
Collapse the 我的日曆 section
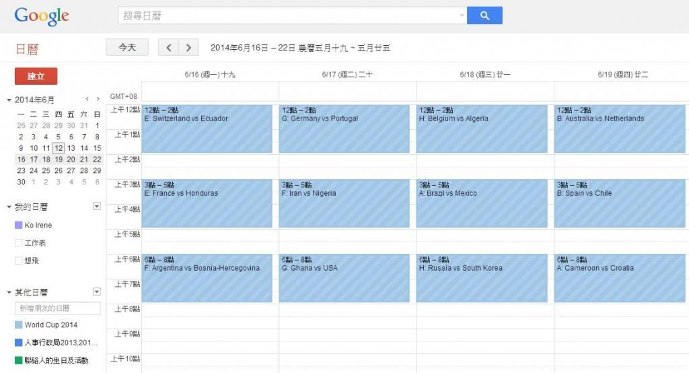click(x=9, y=207)
